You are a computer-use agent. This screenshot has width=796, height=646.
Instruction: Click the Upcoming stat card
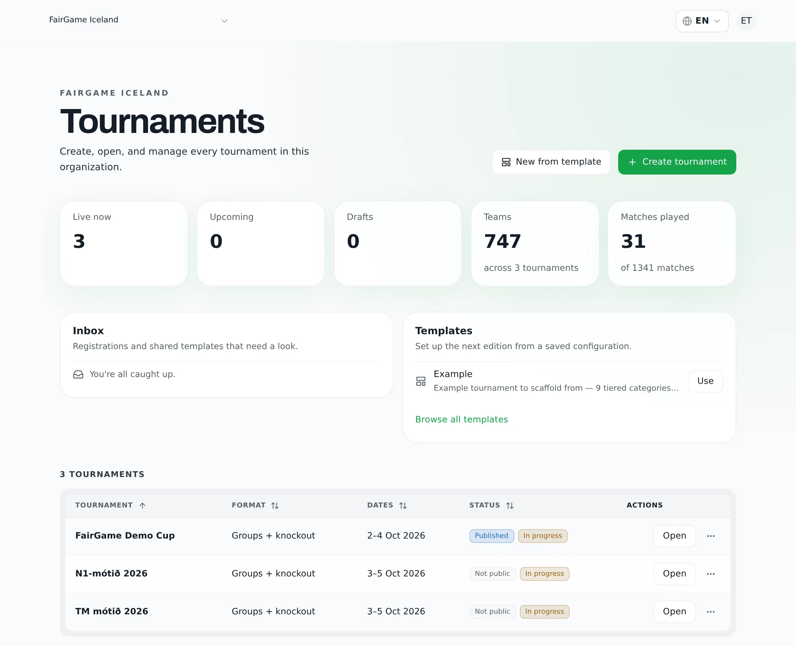pyautogui.click(x=261, y=243)
